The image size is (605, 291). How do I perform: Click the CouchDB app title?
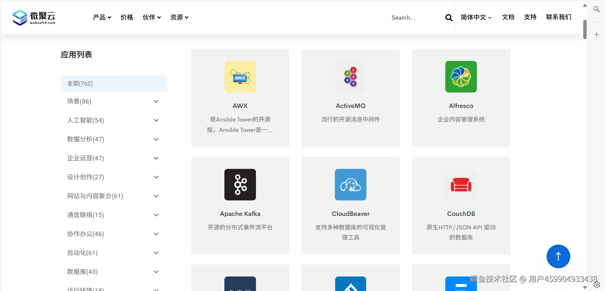click(x=461, y=214)
